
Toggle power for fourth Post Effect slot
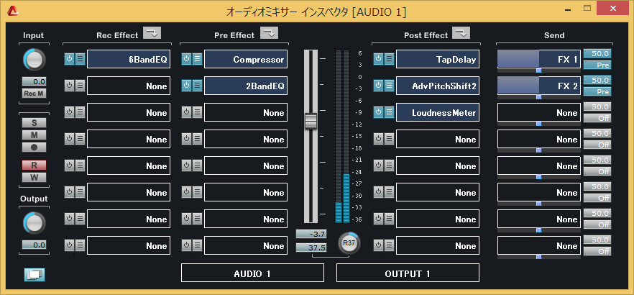(x=378, y=139)
